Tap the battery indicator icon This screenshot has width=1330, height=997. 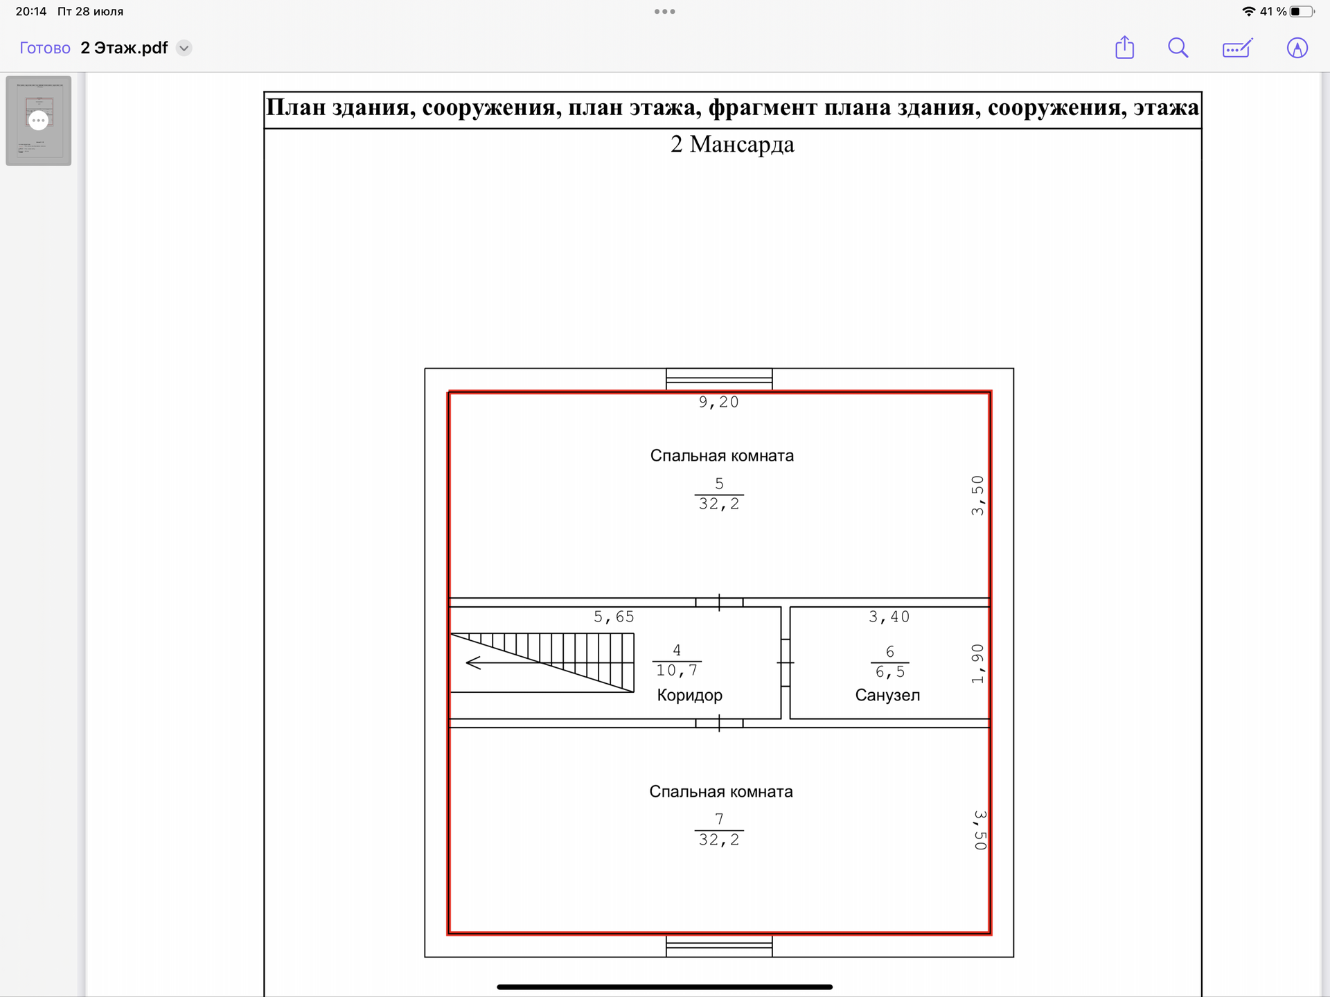[x=1302, y=12]
